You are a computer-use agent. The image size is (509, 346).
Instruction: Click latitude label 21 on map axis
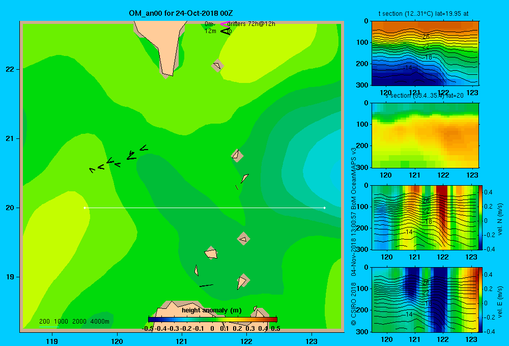pyautogui.click(x=10, y=138)
